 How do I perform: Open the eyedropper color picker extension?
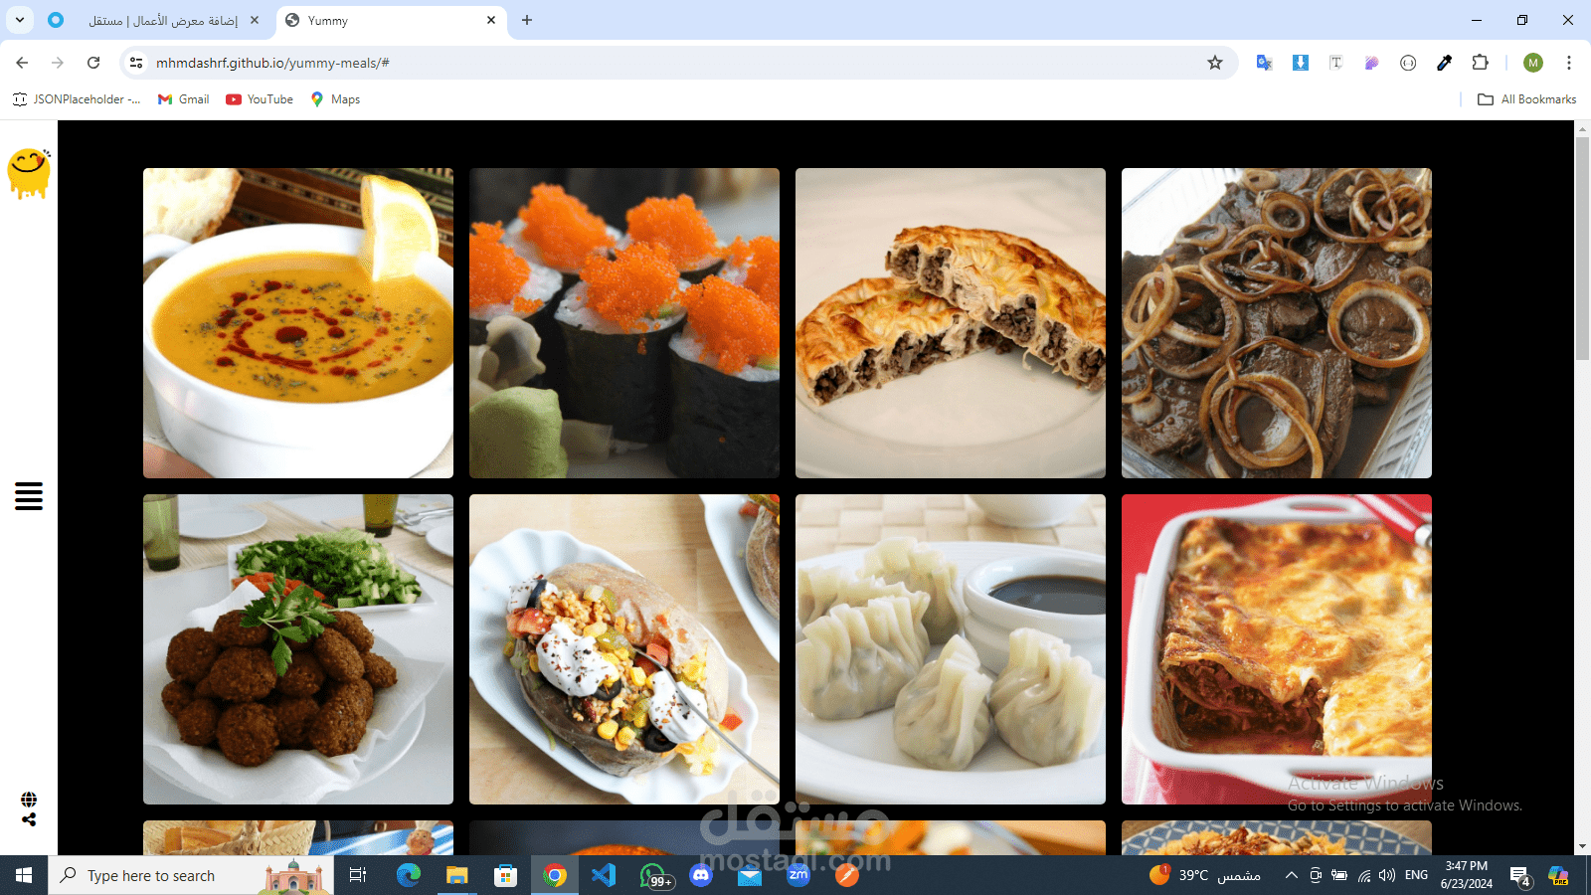pos(1444,63)
